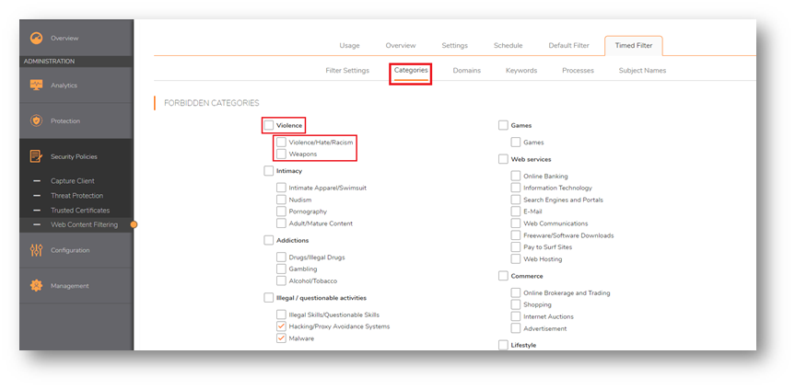The height and width of the screenshot is (389, 795).
Task: Click the Overview dashboard icon in sidebar
Action: (36, 39)
